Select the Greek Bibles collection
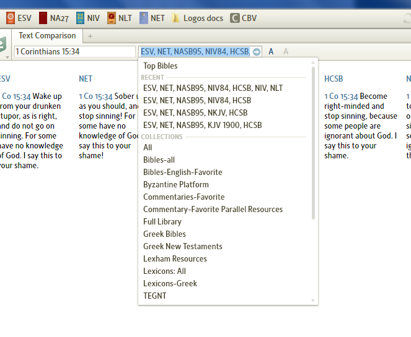This screenshot has width=411, height=337. point(164,234)
